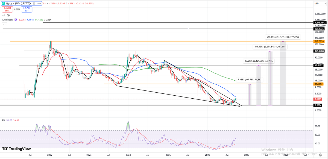Click the RSI moving average value 39.83
Viewport: 328px width, 159px height.
coord(16,120)
